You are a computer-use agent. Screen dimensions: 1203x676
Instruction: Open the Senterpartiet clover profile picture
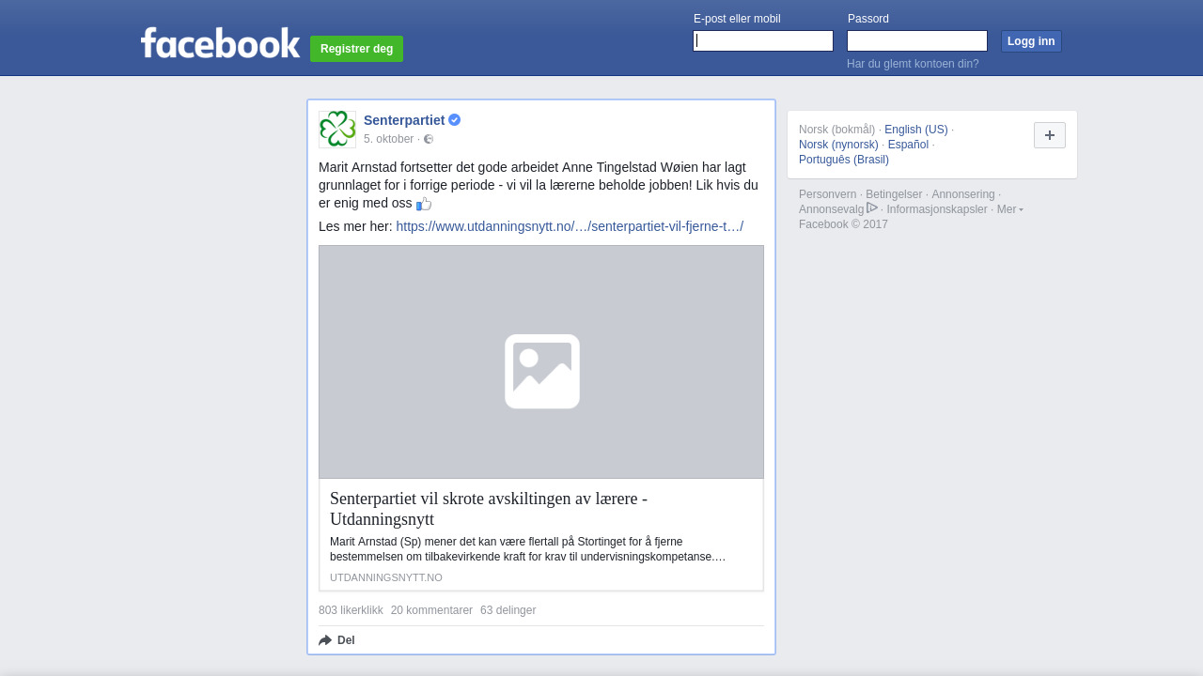337,130
